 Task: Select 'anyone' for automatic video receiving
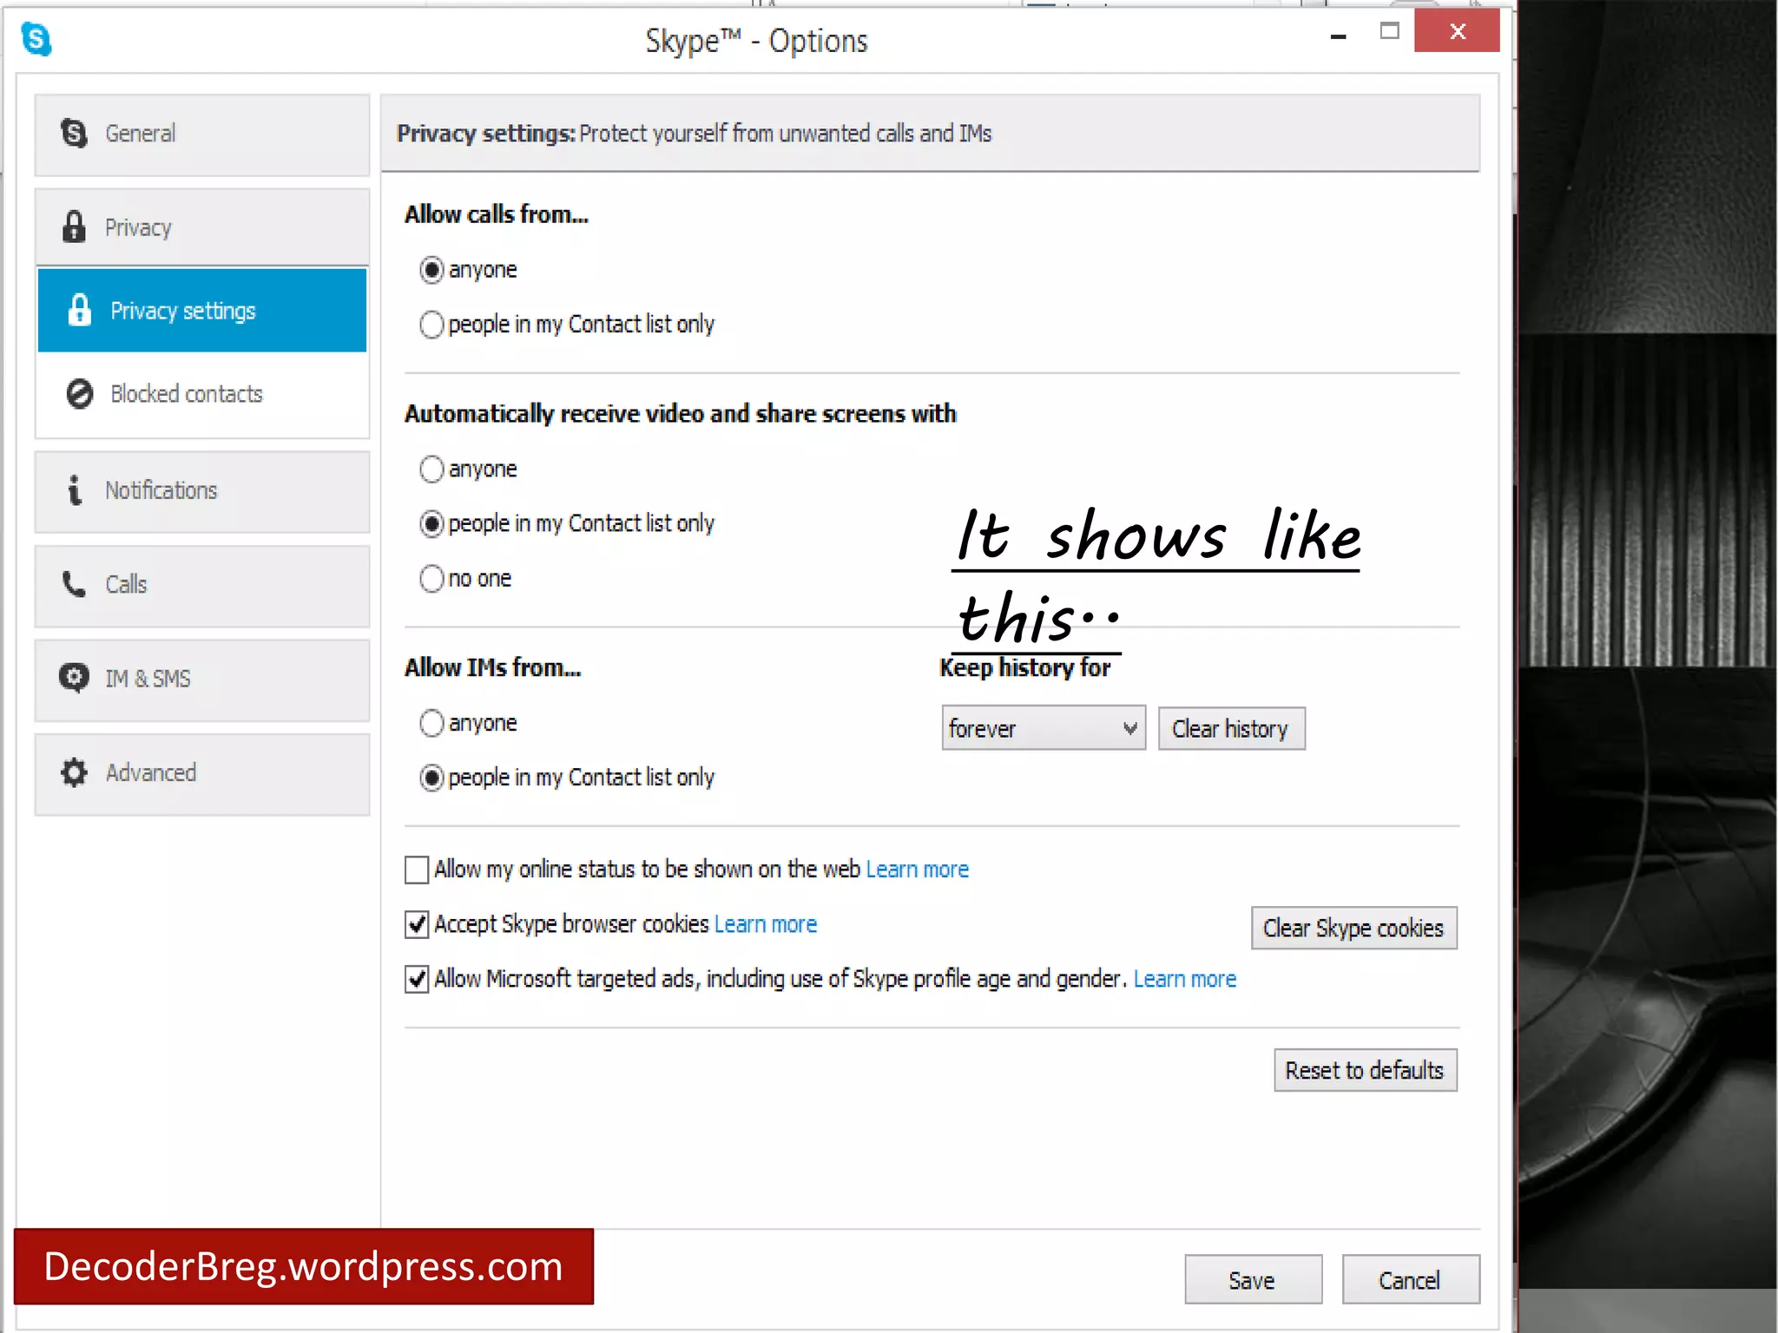[431, 470]
